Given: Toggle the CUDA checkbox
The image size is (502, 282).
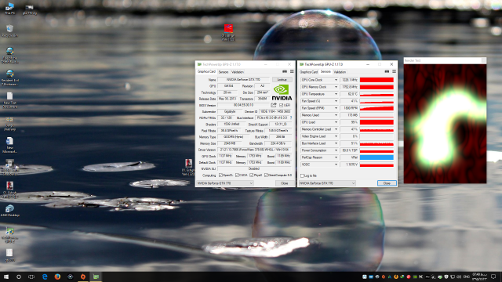Looking at the screenshot, I should pyautogui.click(x=237, y=175).
